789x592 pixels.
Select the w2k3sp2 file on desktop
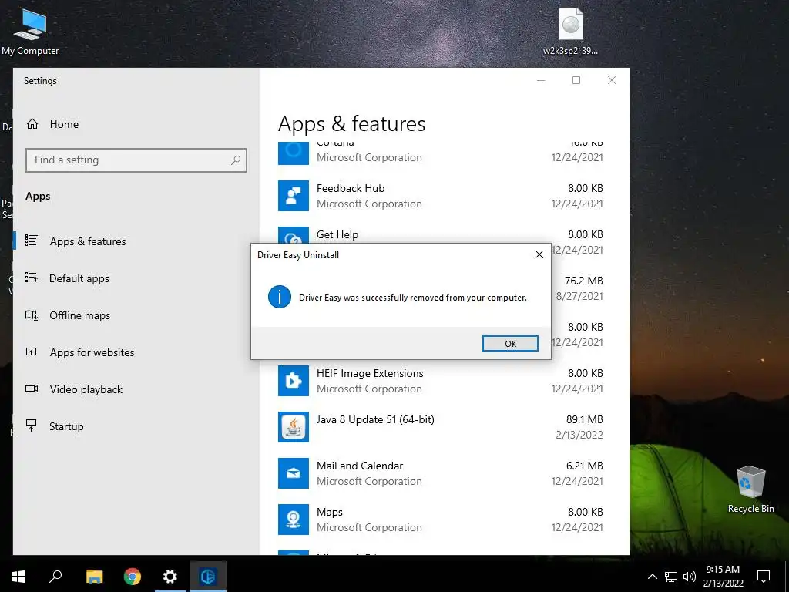coord(571,31)
